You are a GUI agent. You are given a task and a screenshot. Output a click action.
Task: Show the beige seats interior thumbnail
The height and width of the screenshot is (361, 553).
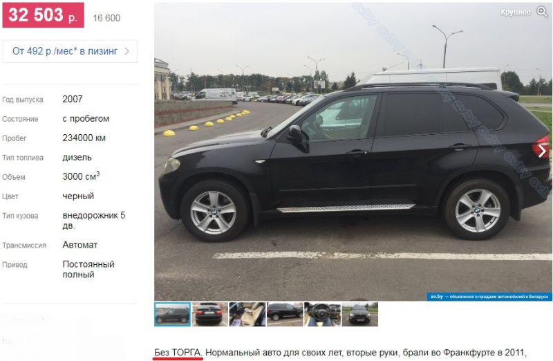pos(247,314)
